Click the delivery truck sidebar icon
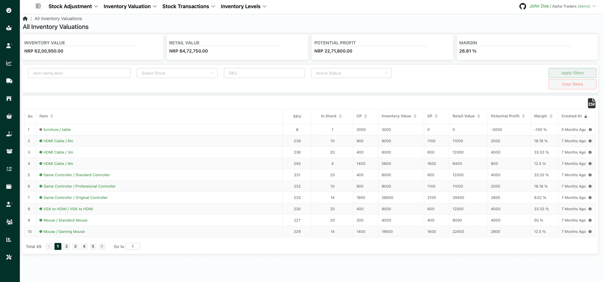Viewport: 604px width, 282px height. [9, 81]
